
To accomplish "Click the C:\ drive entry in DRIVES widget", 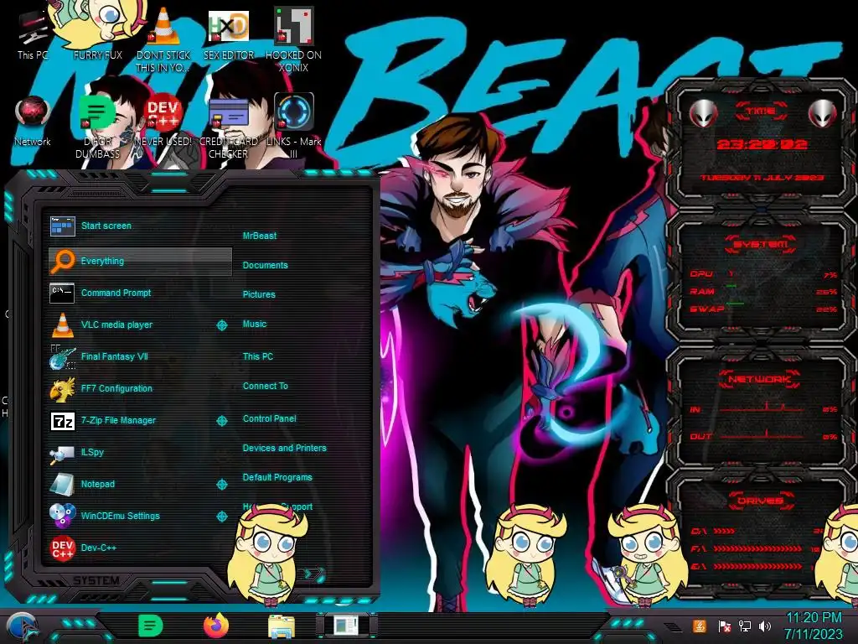I will [x=757, y=531].
